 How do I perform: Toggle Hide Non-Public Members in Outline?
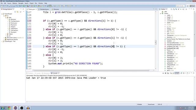pyautogui.click(x=181, y=9)
